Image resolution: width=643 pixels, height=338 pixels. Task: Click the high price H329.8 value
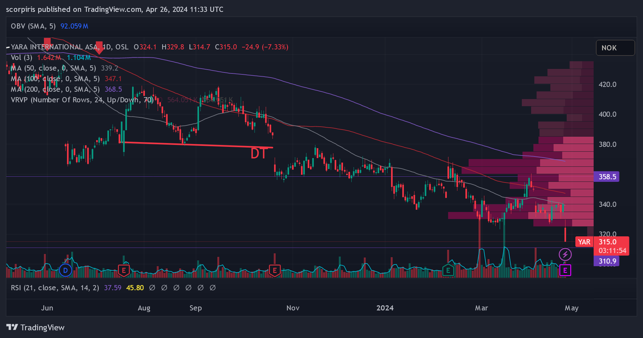[x=173, y=47]
